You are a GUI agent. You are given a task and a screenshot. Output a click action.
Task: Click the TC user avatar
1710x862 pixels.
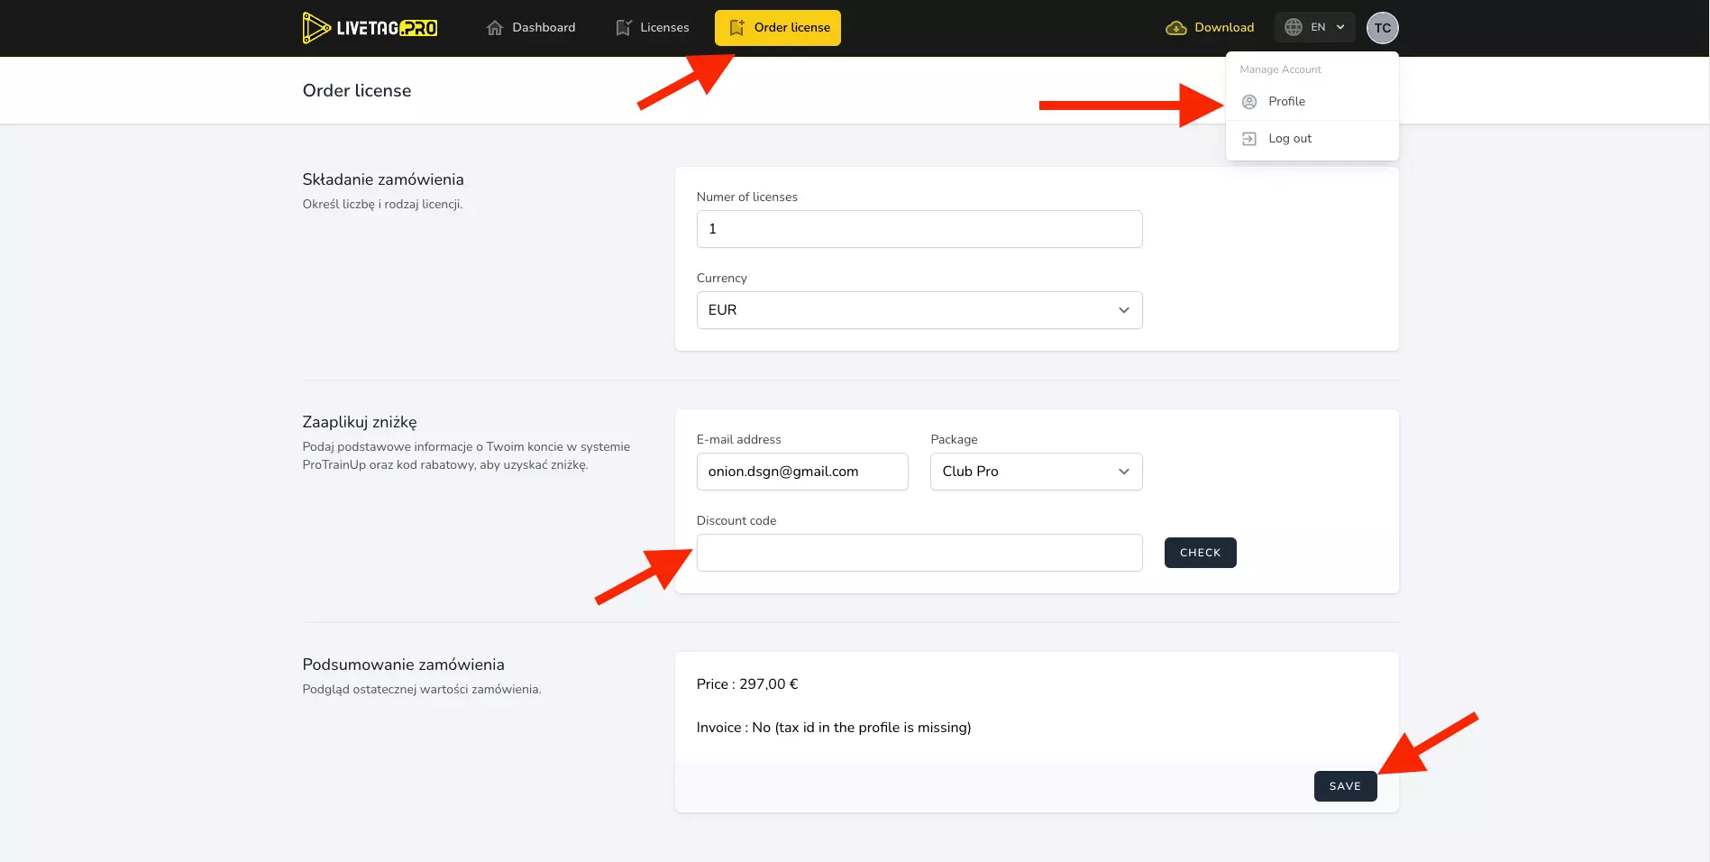tap(1382, 28)
